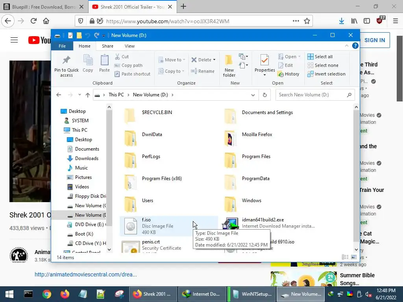Click SIGN IN on YouTube

tap(375, 40)
